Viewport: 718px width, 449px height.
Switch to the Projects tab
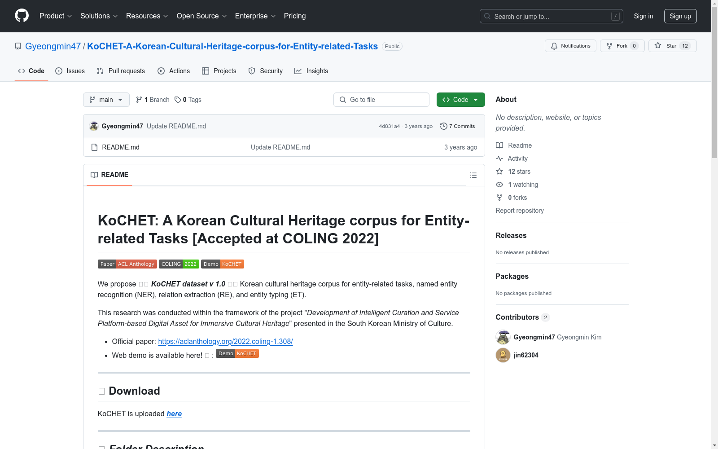(x=219, y=71)
